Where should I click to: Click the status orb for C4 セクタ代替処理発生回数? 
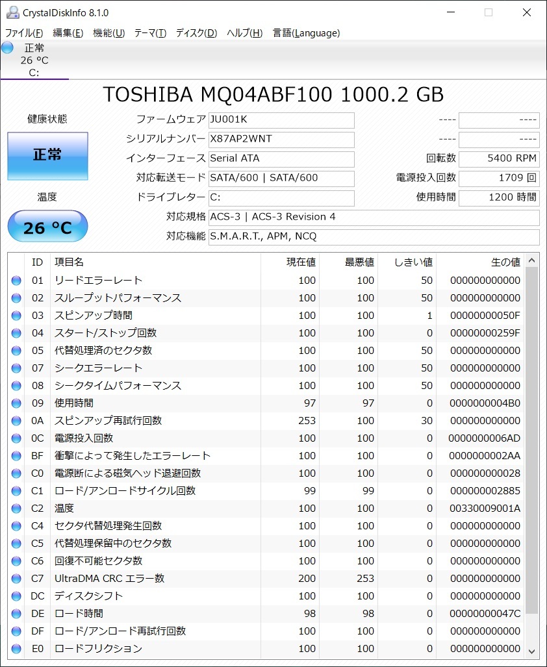[16, 526]
